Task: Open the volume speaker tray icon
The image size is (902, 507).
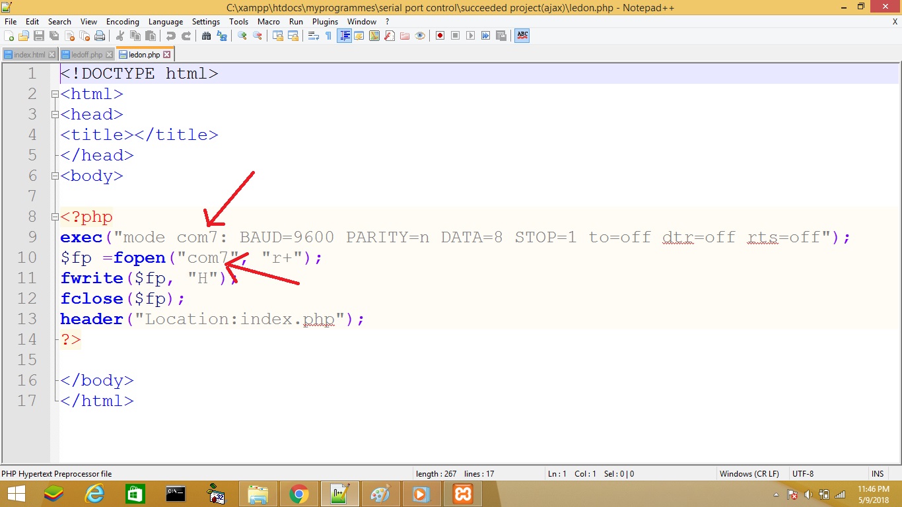Action: tap(808, 494)
